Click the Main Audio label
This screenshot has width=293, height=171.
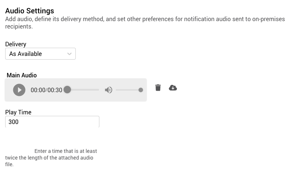[x=22, y=75]
